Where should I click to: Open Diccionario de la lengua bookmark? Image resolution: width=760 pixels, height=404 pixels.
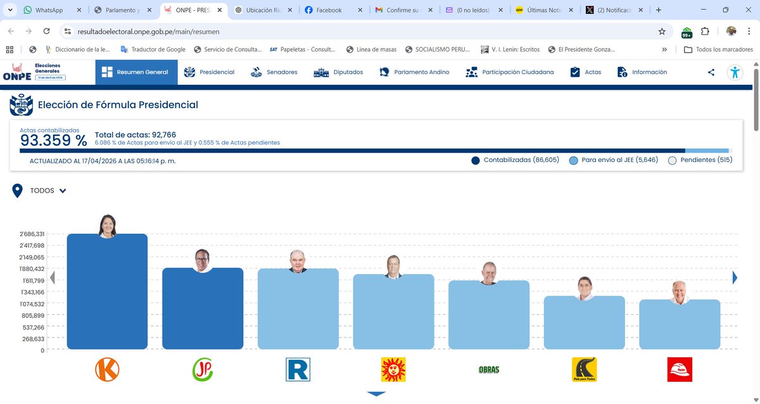pos(79,49)
